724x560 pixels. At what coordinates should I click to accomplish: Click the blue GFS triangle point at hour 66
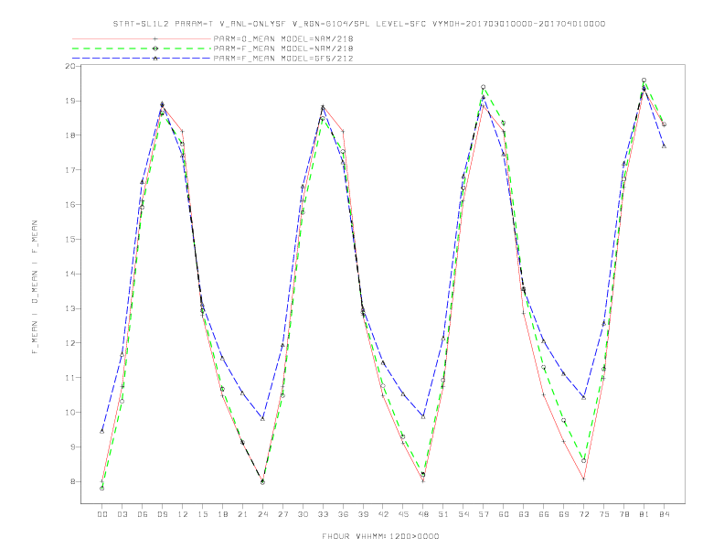[x=544, y=341]
